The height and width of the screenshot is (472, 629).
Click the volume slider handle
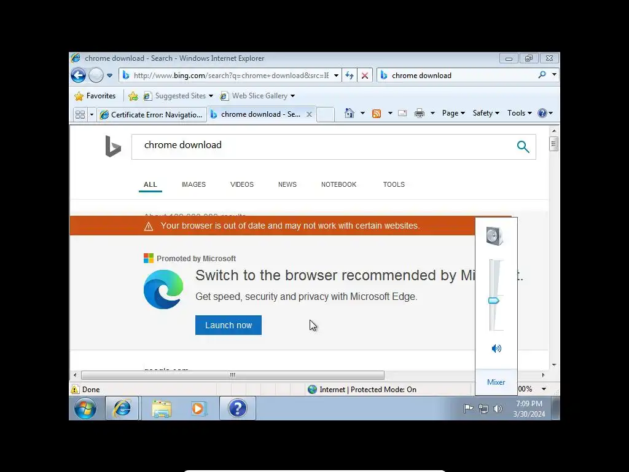click(493, 301)
